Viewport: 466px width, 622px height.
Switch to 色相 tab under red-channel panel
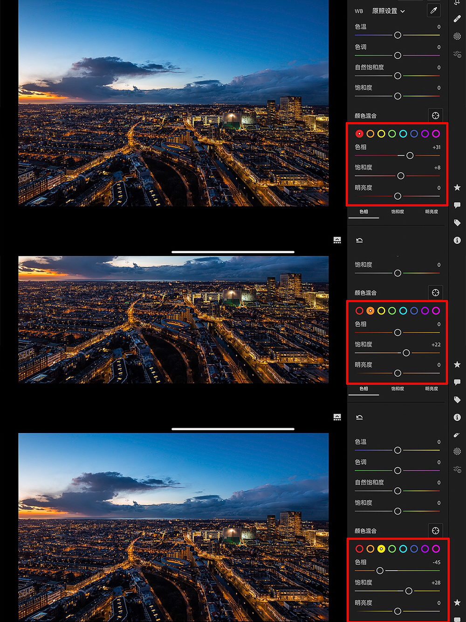click(x=363, y=212)
